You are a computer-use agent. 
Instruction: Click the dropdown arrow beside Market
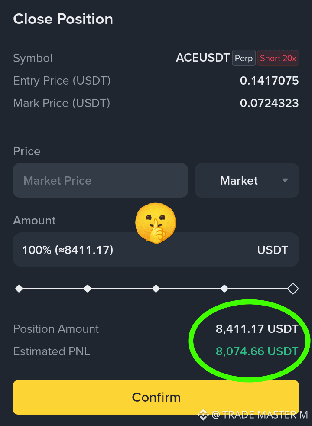point(285,180)
